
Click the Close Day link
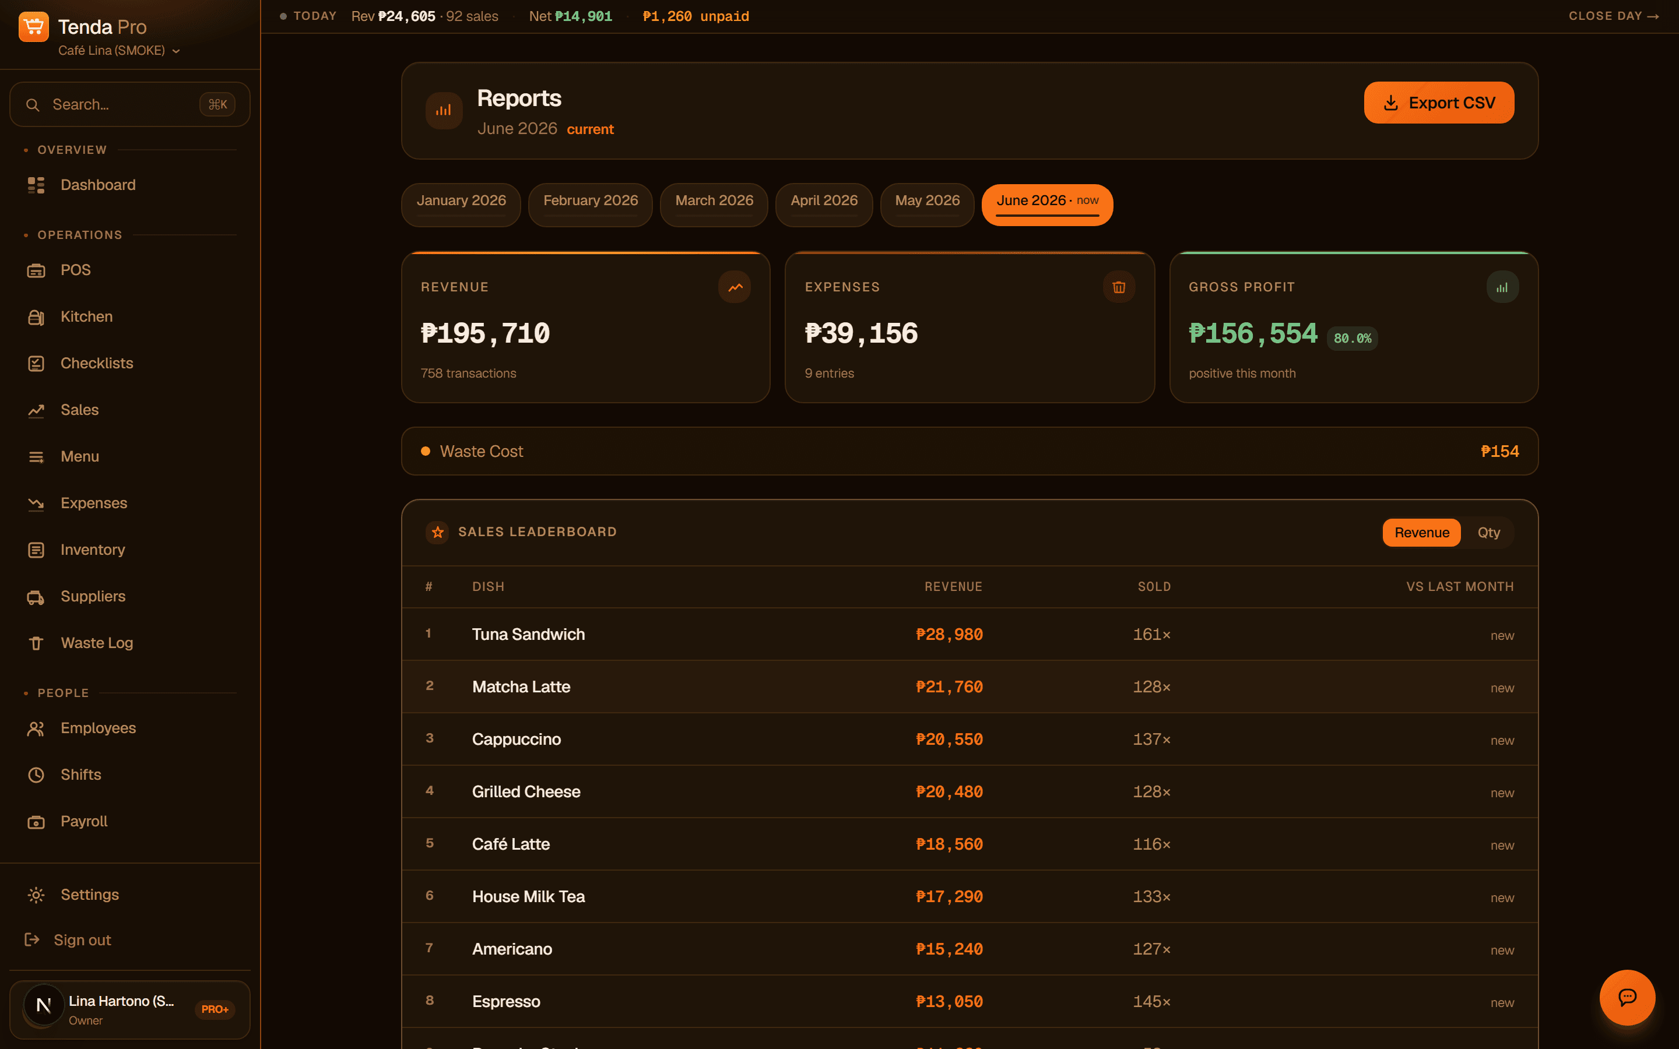coord(1614,16)
